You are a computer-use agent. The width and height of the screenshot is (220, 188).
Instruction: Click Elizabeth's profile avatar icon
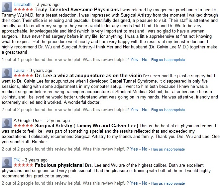tap(7, 7)
